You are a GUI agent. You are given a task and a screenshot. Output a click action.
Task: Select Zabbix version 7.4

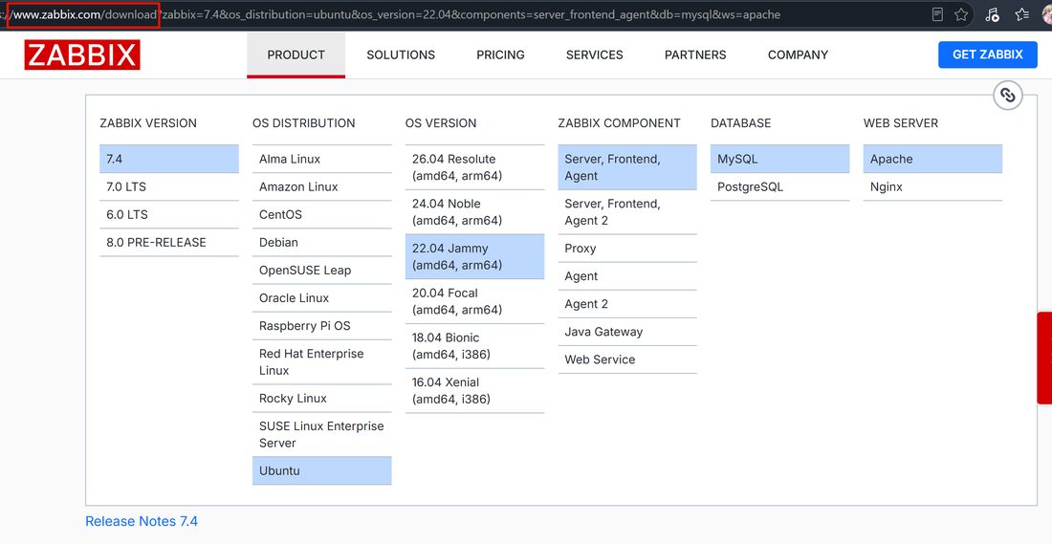click(x=169, y=159)
